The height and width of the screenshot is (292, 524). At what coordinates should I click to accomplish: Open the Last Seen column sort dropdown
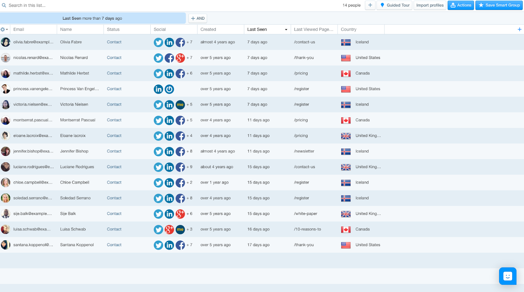[286, 30]
